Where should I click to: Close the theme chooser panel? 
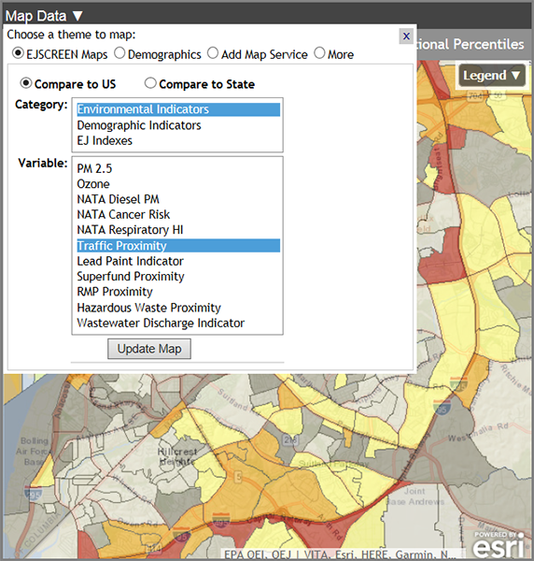pos(406,36)
